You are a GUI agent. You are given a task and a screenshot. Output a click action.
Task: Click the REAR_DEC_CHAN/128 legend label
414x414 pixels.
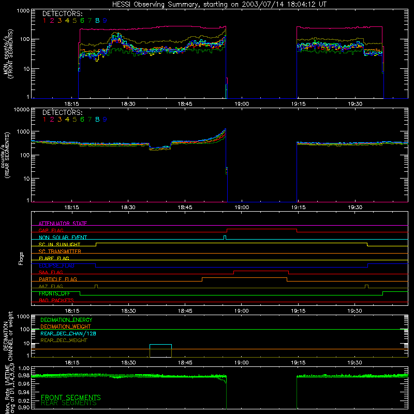(x=68, y=333)
